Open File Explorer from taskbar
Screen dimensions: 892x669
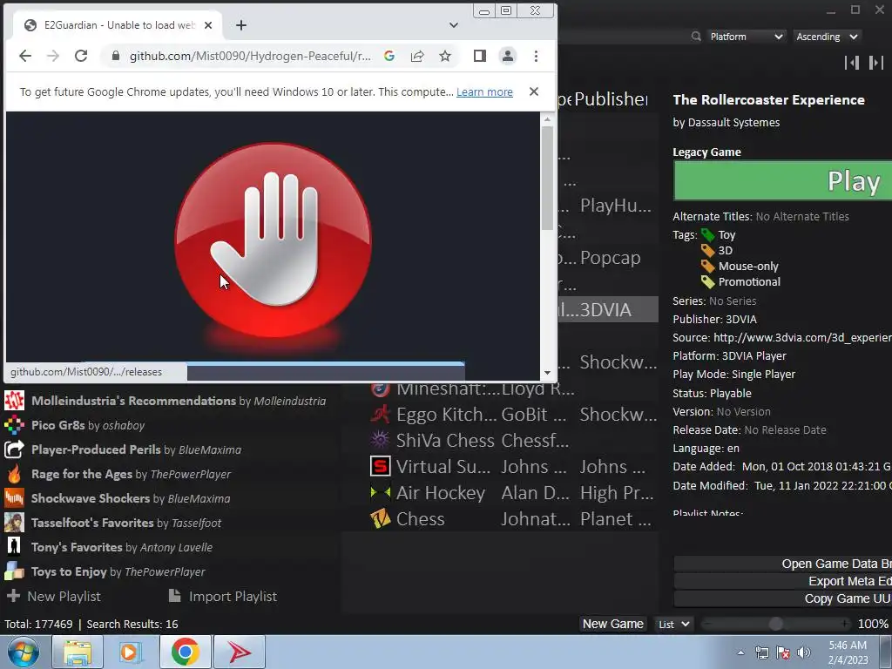tap(78, 652)
